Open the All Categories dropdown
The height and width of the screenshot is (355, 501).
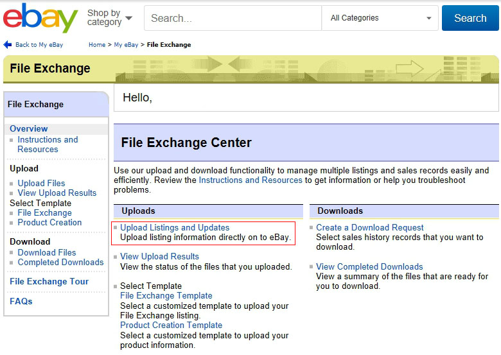click(380, 18)
